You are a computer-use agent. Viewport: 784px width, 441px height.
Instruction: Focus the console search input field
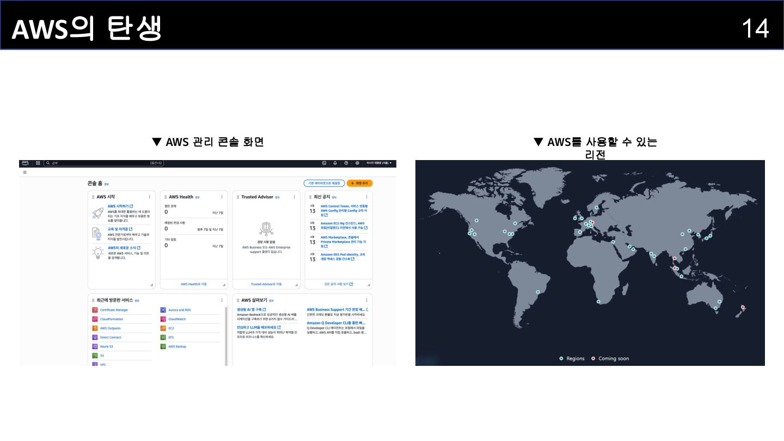(x=104, y=163)
